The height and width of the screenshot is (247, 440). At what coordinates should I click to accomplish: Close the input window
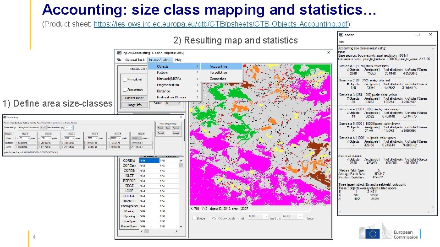[328, 53]
